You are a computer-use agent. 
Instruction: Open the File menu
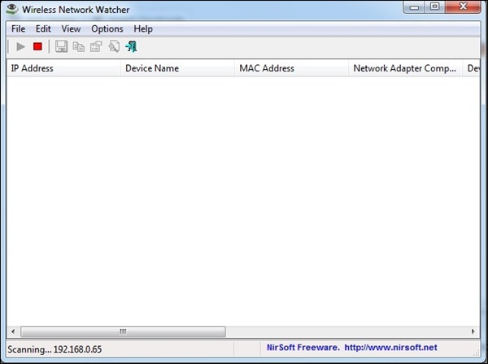point(18,29)
